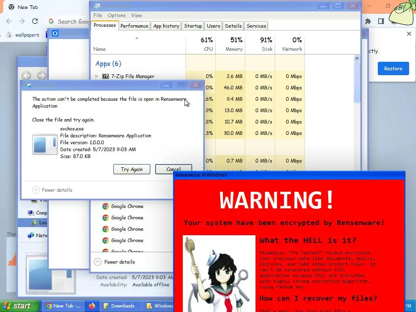This screenshot has height=312, width=416.
Task: Select the first Google Chrome process row
Action: [132, 206]
